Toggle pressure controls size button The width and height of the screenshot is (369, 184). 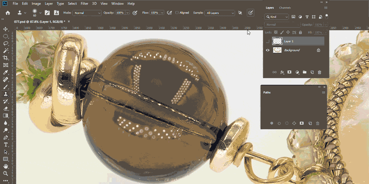[251, 13]
